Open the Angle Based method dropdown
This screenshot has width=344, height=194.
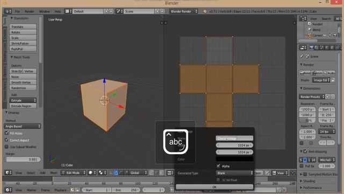pyautogui.click(x=23, y=126)
